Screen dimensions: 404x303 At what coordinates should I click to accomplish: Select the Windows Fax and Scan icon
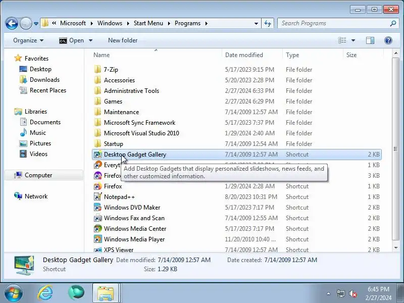tap(97, 218)
